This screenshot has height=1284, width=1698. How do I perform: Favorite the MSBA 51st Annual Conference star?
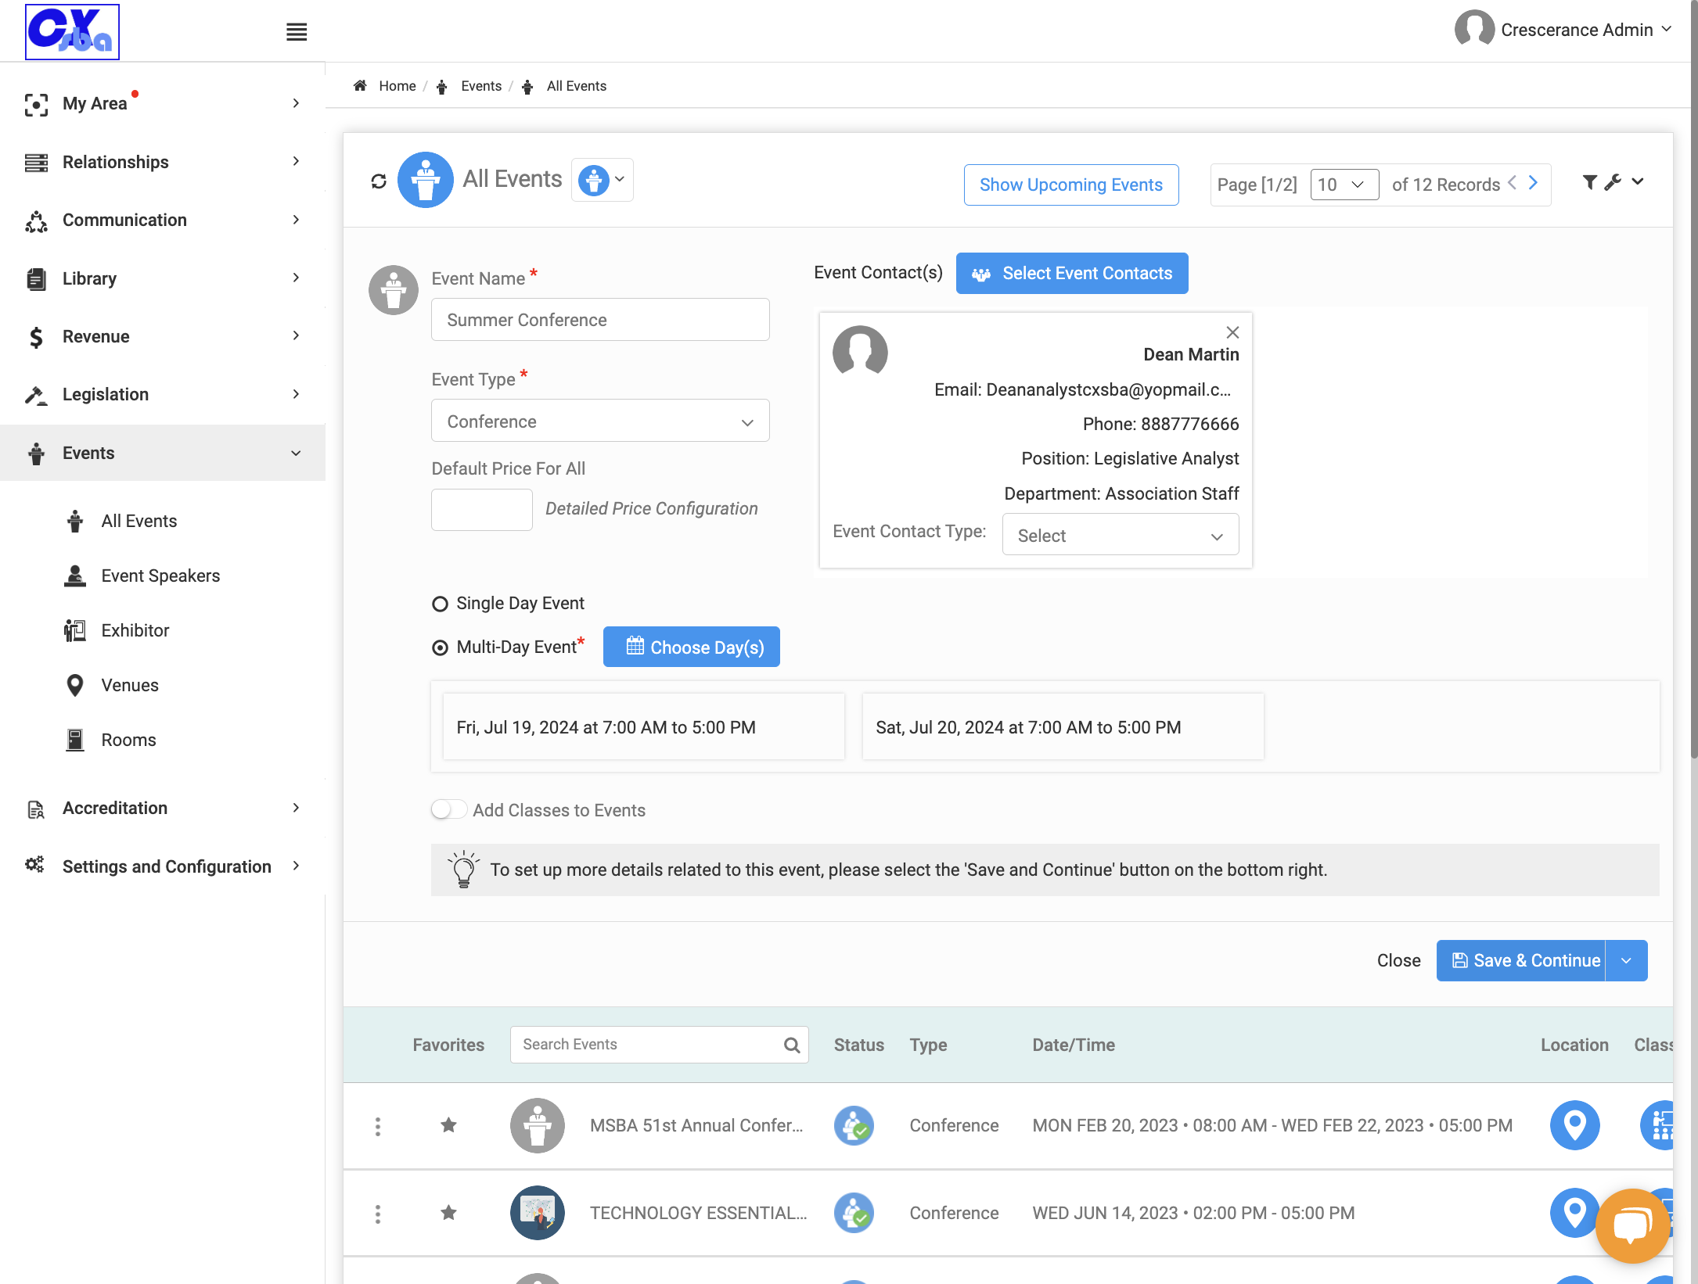448,1125
